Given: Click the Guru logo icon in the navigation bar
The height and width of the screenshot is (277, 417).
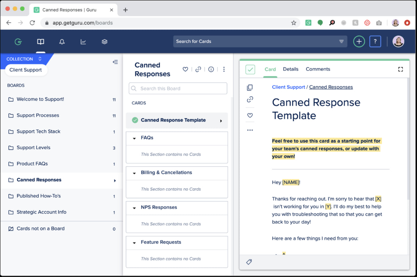Looking at the screenshot, I should pyautogui.click(x=18, y=42).
